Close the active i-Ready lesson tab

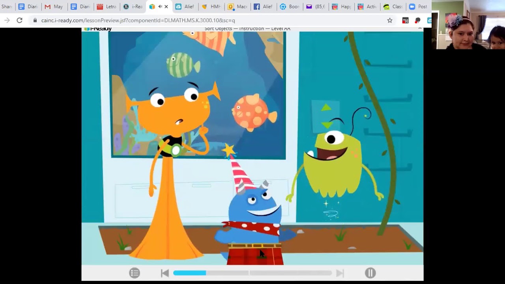tap(166, 7)
